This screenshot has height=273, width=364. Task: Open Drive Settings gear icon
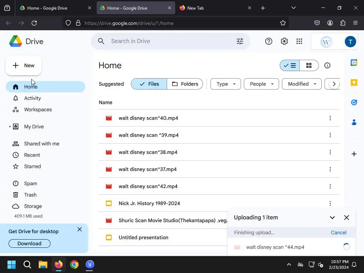[284, 41]
